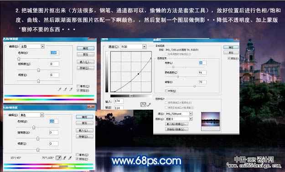Screen dimensions: 285x172
Task: Select subtract-from-sample eyedropper in lower Hue/Saturation dialog
Action: pos(70,158)
